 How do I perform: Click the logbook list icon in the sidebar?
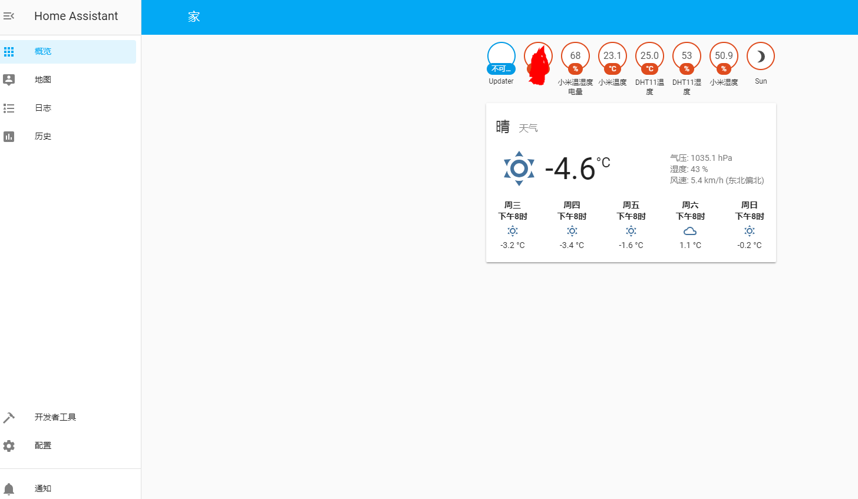[x=9, y=108]
